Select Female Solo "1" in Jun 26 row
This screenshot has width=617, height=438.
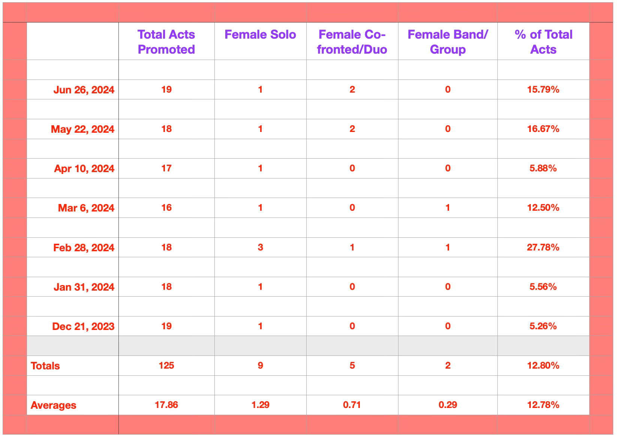pos(260,89)
